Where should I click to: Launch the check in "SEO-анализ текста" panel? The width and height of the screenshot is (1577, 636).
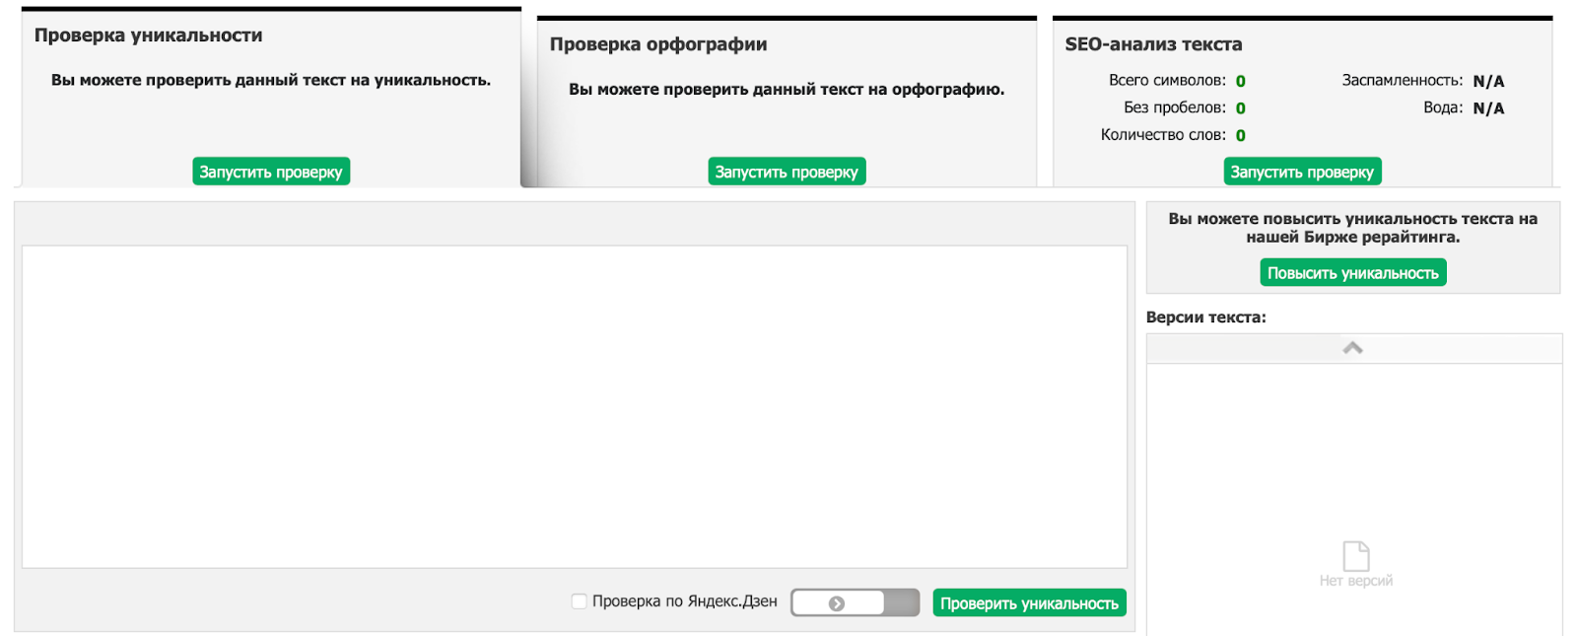point(1302,172)
